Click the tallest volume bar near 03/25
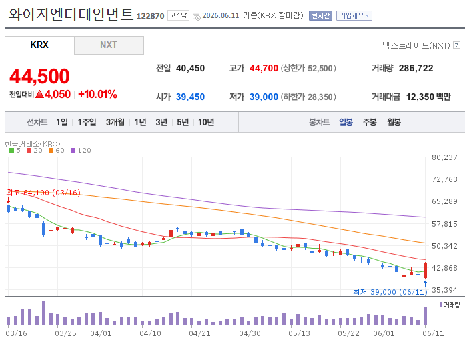The image size is (465, 346). point(44,313)
